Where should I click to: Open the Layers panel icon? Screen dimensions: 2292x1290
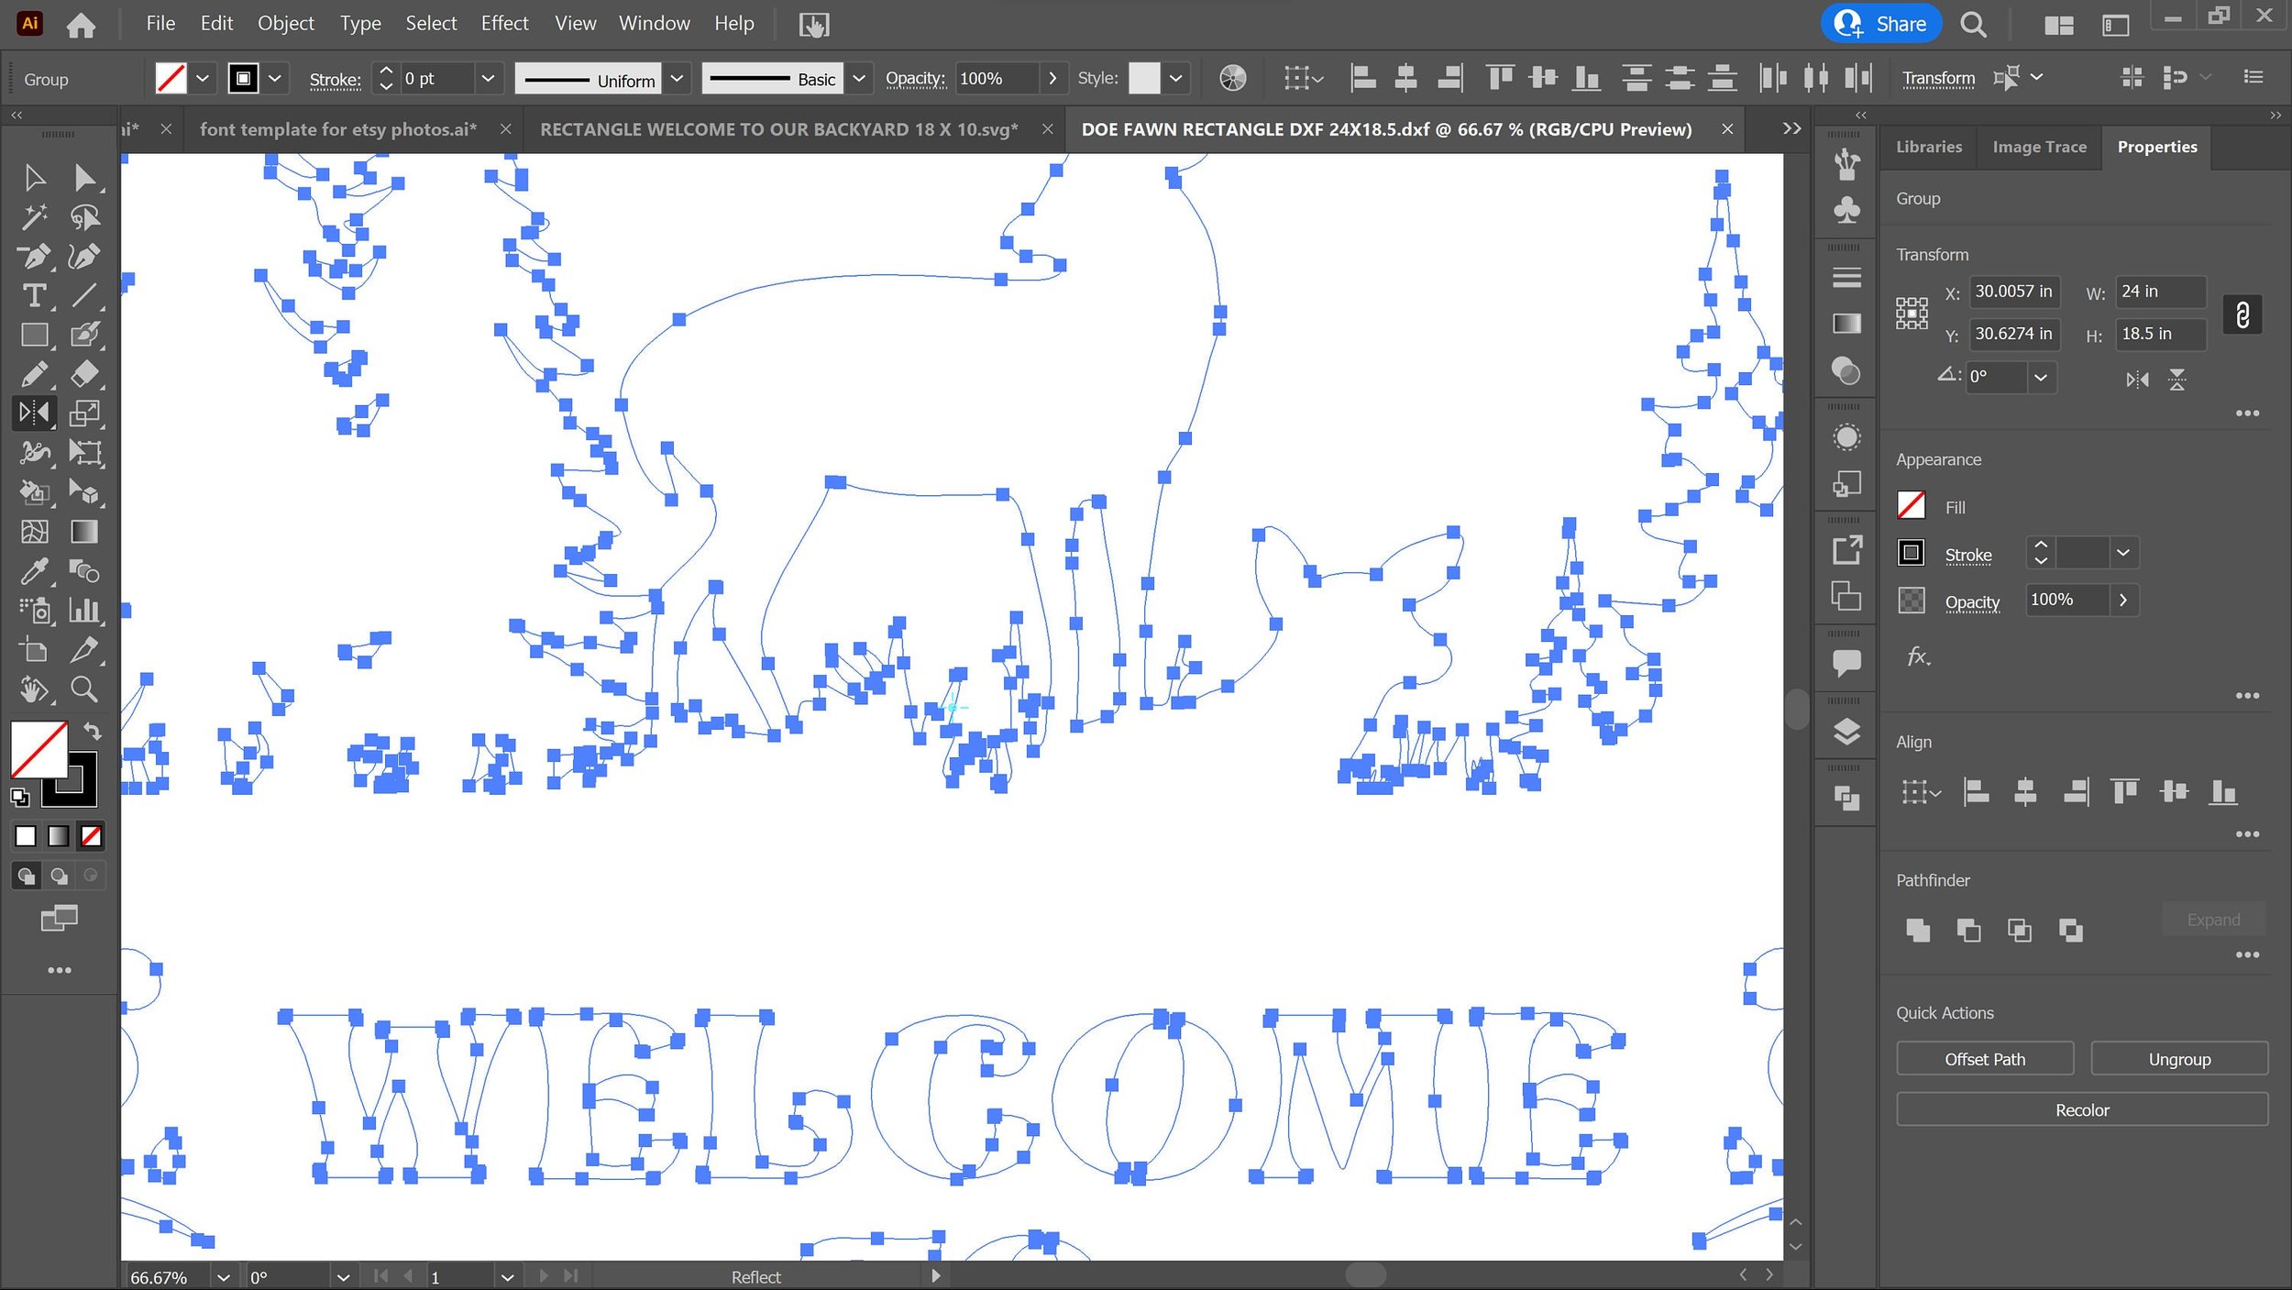[1846, 732]
